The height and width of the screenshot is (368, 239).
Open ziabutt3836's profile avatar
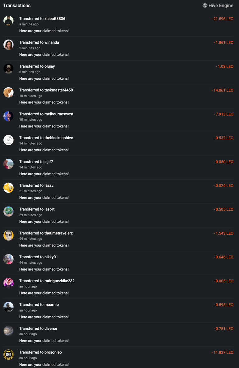tap(8, 21)
